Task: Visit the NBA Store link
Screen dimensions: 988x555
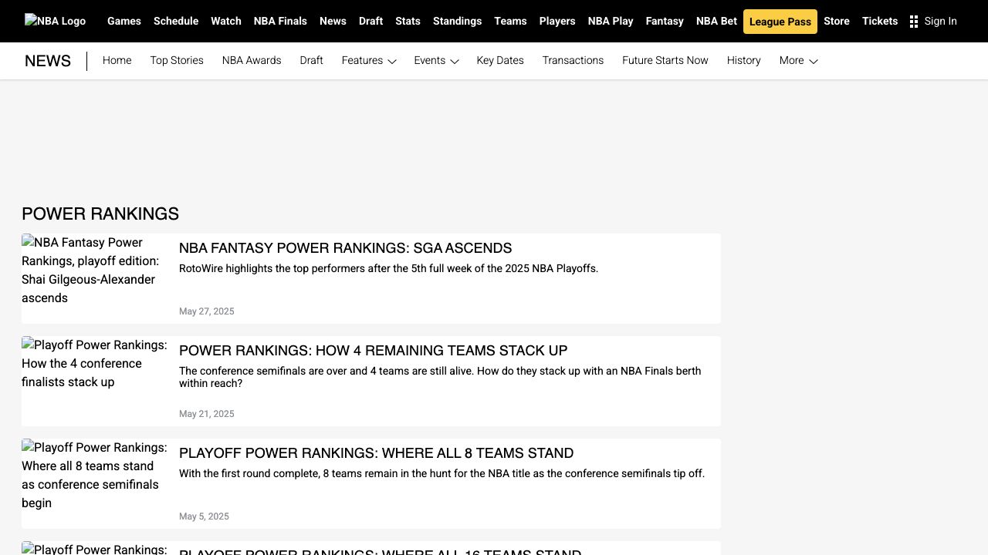Action: (x=836, y=22)
